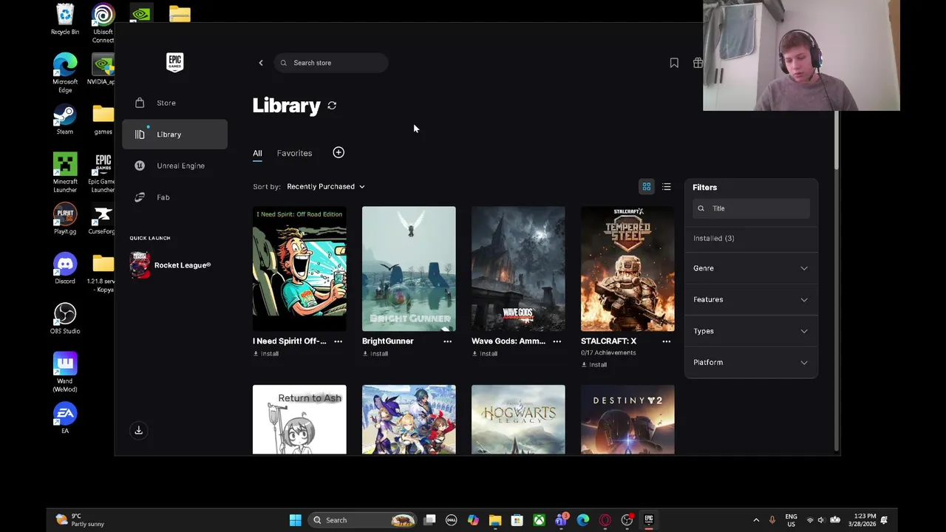Open Windows Start menu
Viewport: 946px width, 532px height.
tap(296, 520)
